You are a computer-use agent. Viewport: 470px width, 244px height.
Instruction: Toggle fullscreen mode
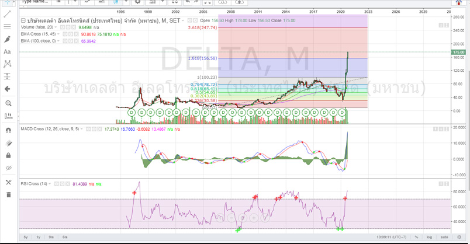click(x=208, y=2)
